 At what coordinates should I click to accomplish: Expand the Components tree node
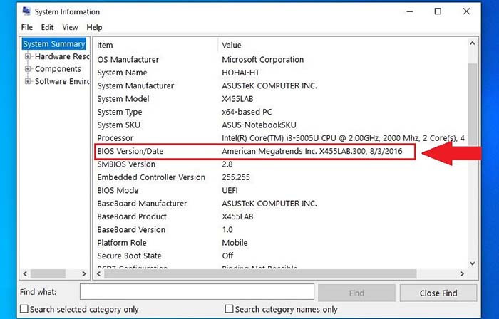click(28, 68)
